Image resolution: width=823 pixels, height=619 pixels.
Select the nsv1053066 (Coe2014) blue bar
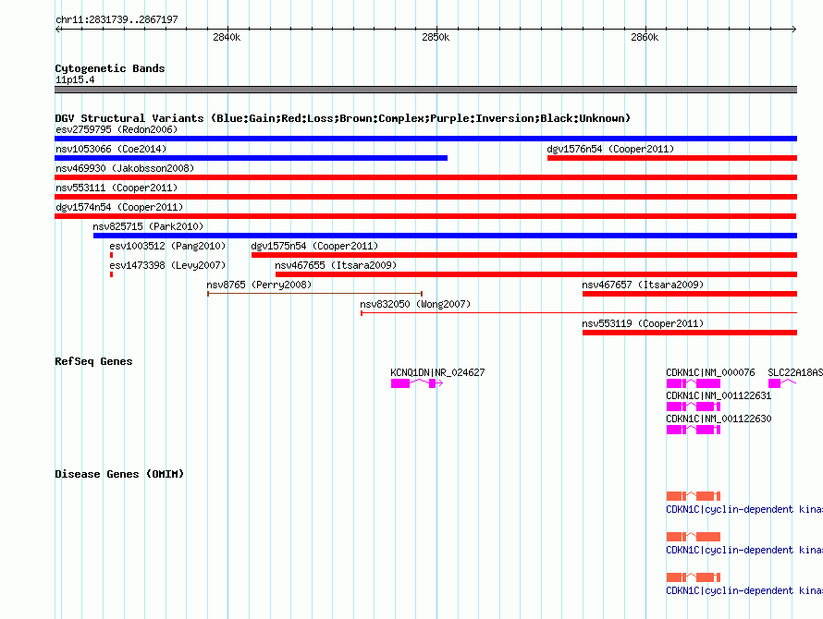[x=251, y=158]
